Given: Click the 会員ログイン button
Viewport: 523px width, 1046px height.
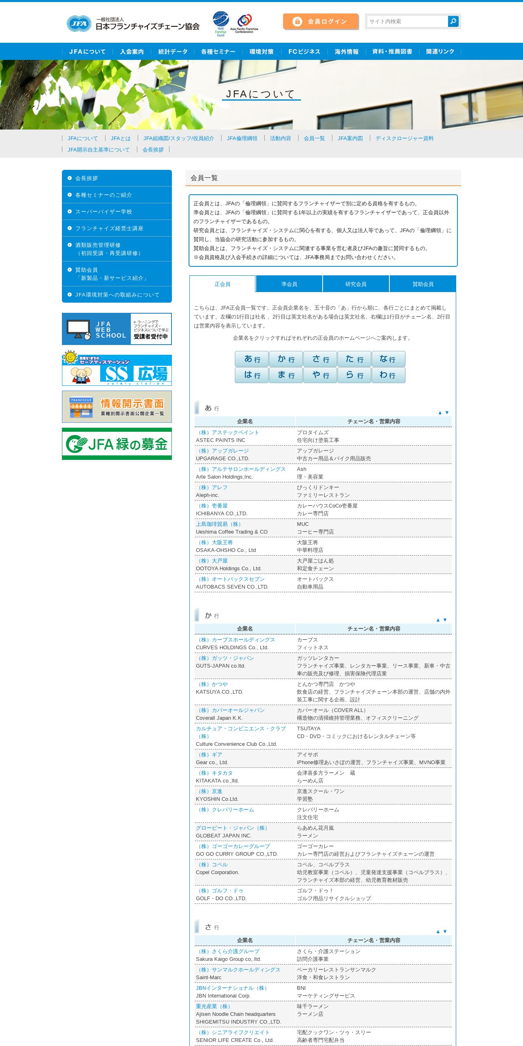Looking at the screenshot, I should point(321,22).
